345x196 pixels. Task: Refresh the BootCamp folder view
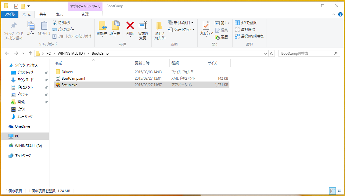coord(272,53)
